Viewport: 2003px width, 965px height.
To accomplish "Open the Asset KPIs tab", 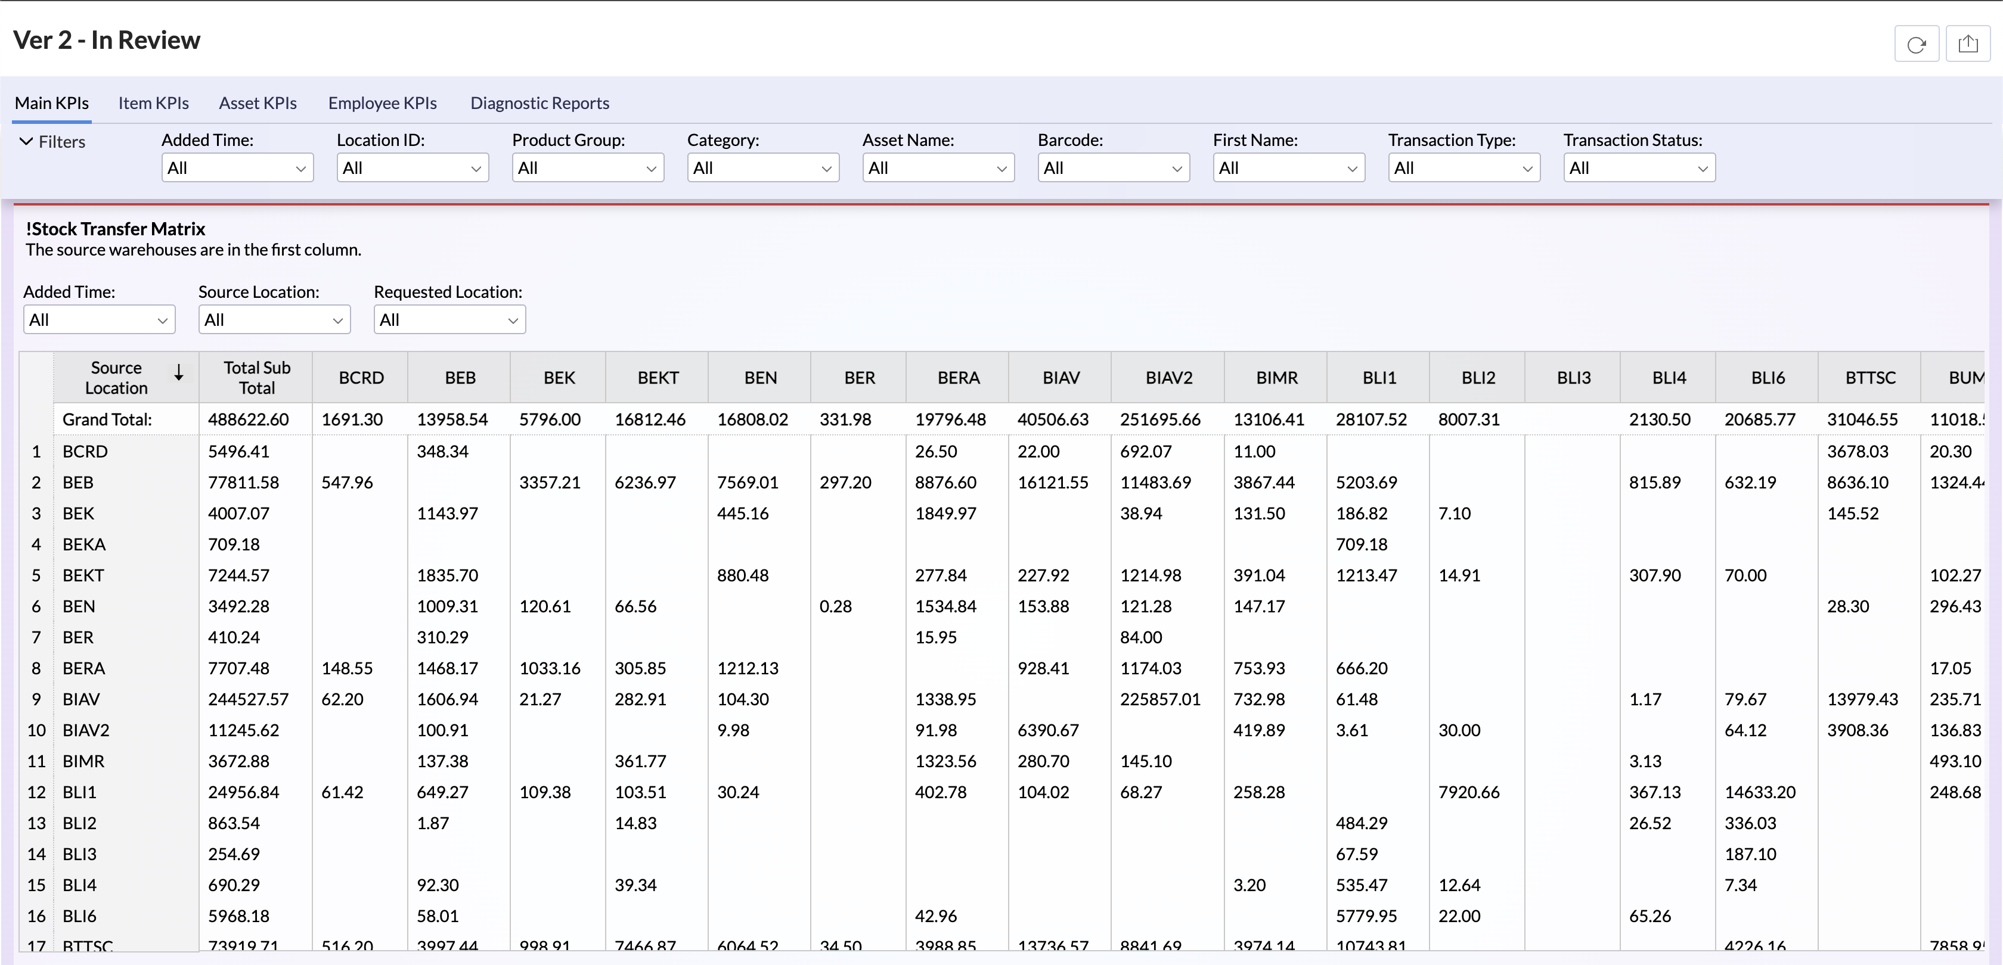I will click(x=258, y=103).
